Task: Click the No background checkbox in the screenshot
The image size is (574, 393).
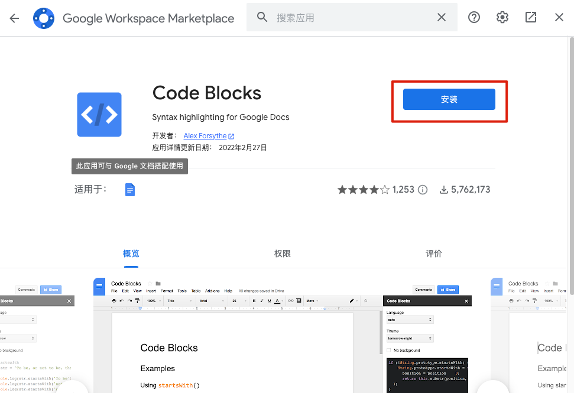Action: pyautogui.click(x=389, y=350)
